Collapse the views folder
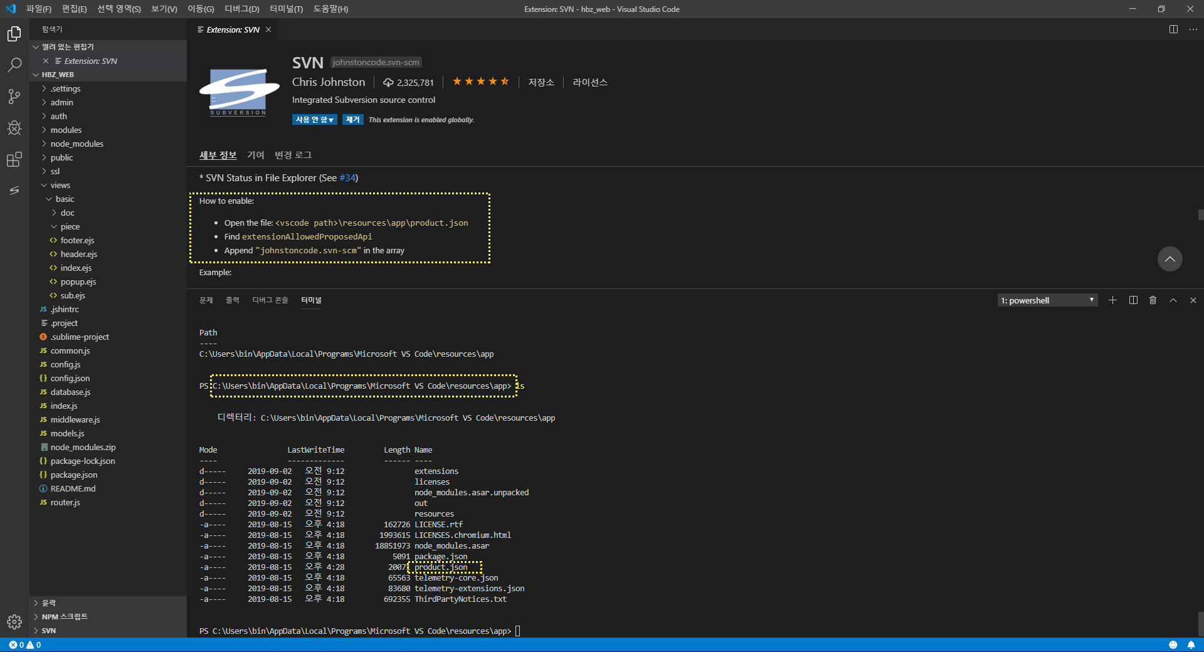1204x652 pixels. click(108, 185)
